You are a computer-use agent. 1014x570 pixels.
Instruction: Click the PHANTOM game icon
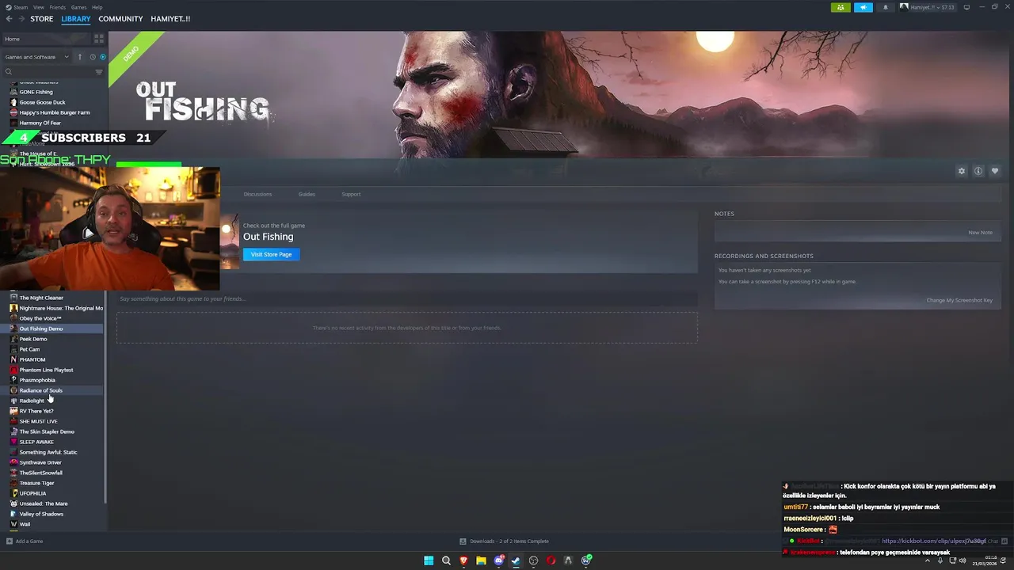pos(13,359)
